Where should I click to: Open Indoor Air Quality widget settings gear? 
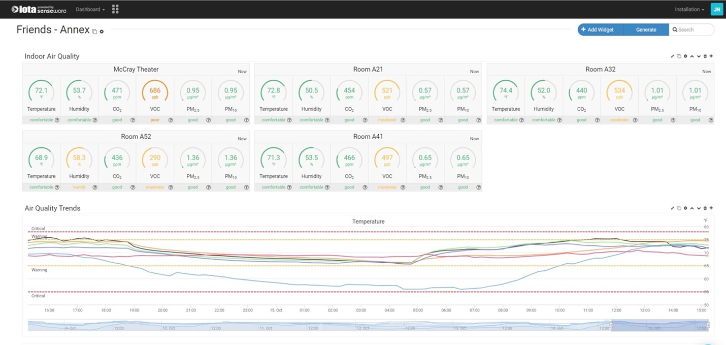(x=685, y=56)
